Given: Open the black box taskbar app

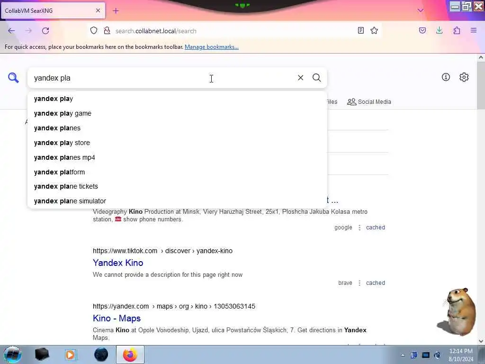Looking at the screenshot, I should (x=42, y=355).
